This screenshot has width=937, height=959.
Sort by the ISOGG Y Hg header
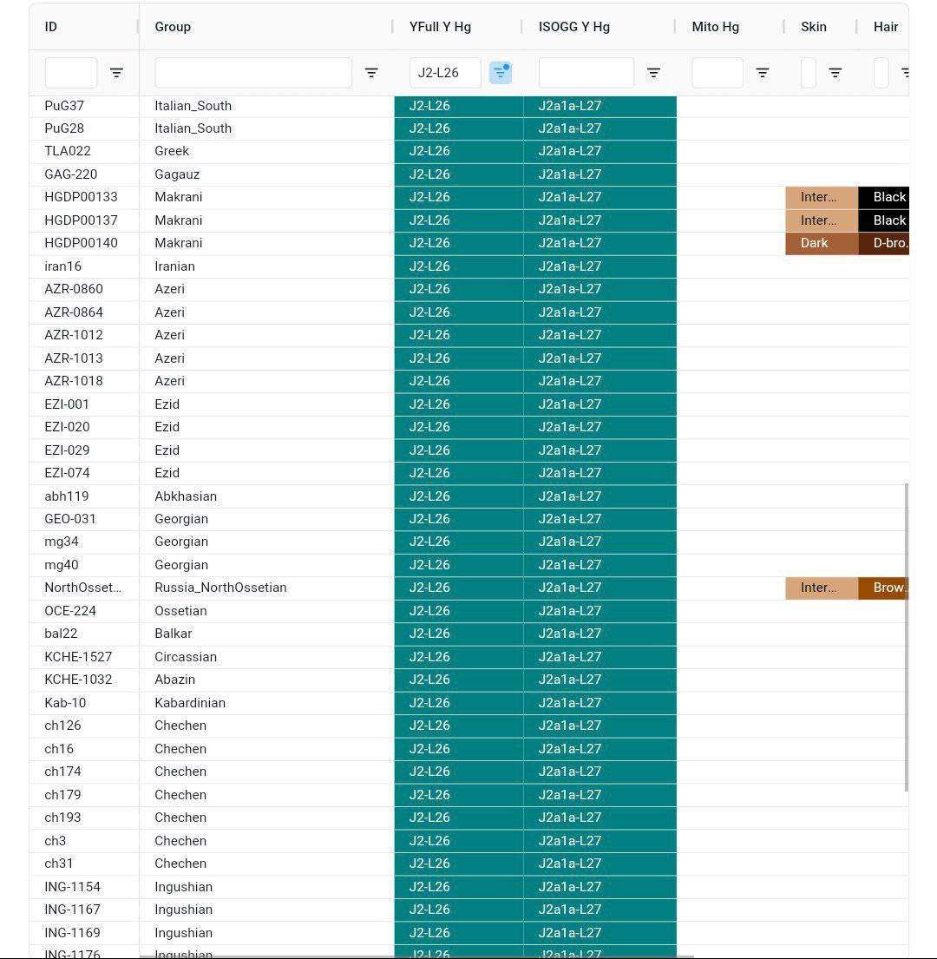tap(574, 27)
